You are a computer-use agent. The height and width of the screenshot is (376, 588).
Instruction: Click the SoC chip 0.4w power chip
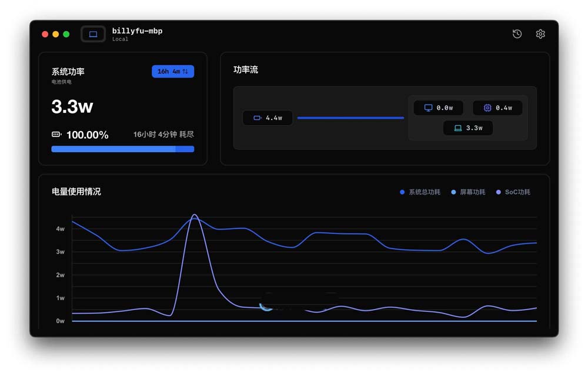497,108
